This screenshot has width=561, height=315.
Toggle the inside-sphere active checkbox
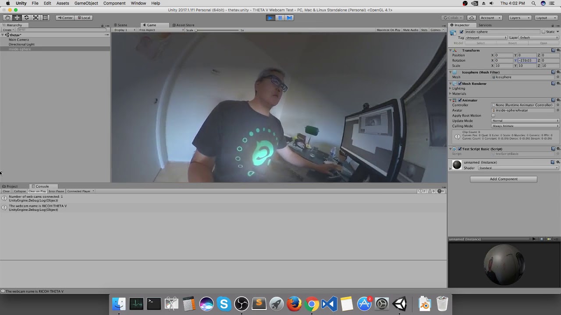462,32
